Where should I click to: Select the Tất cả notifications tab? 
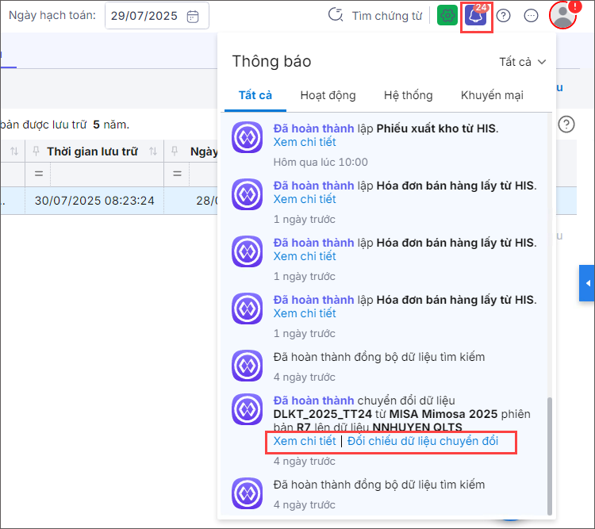(x=255, y=95)
